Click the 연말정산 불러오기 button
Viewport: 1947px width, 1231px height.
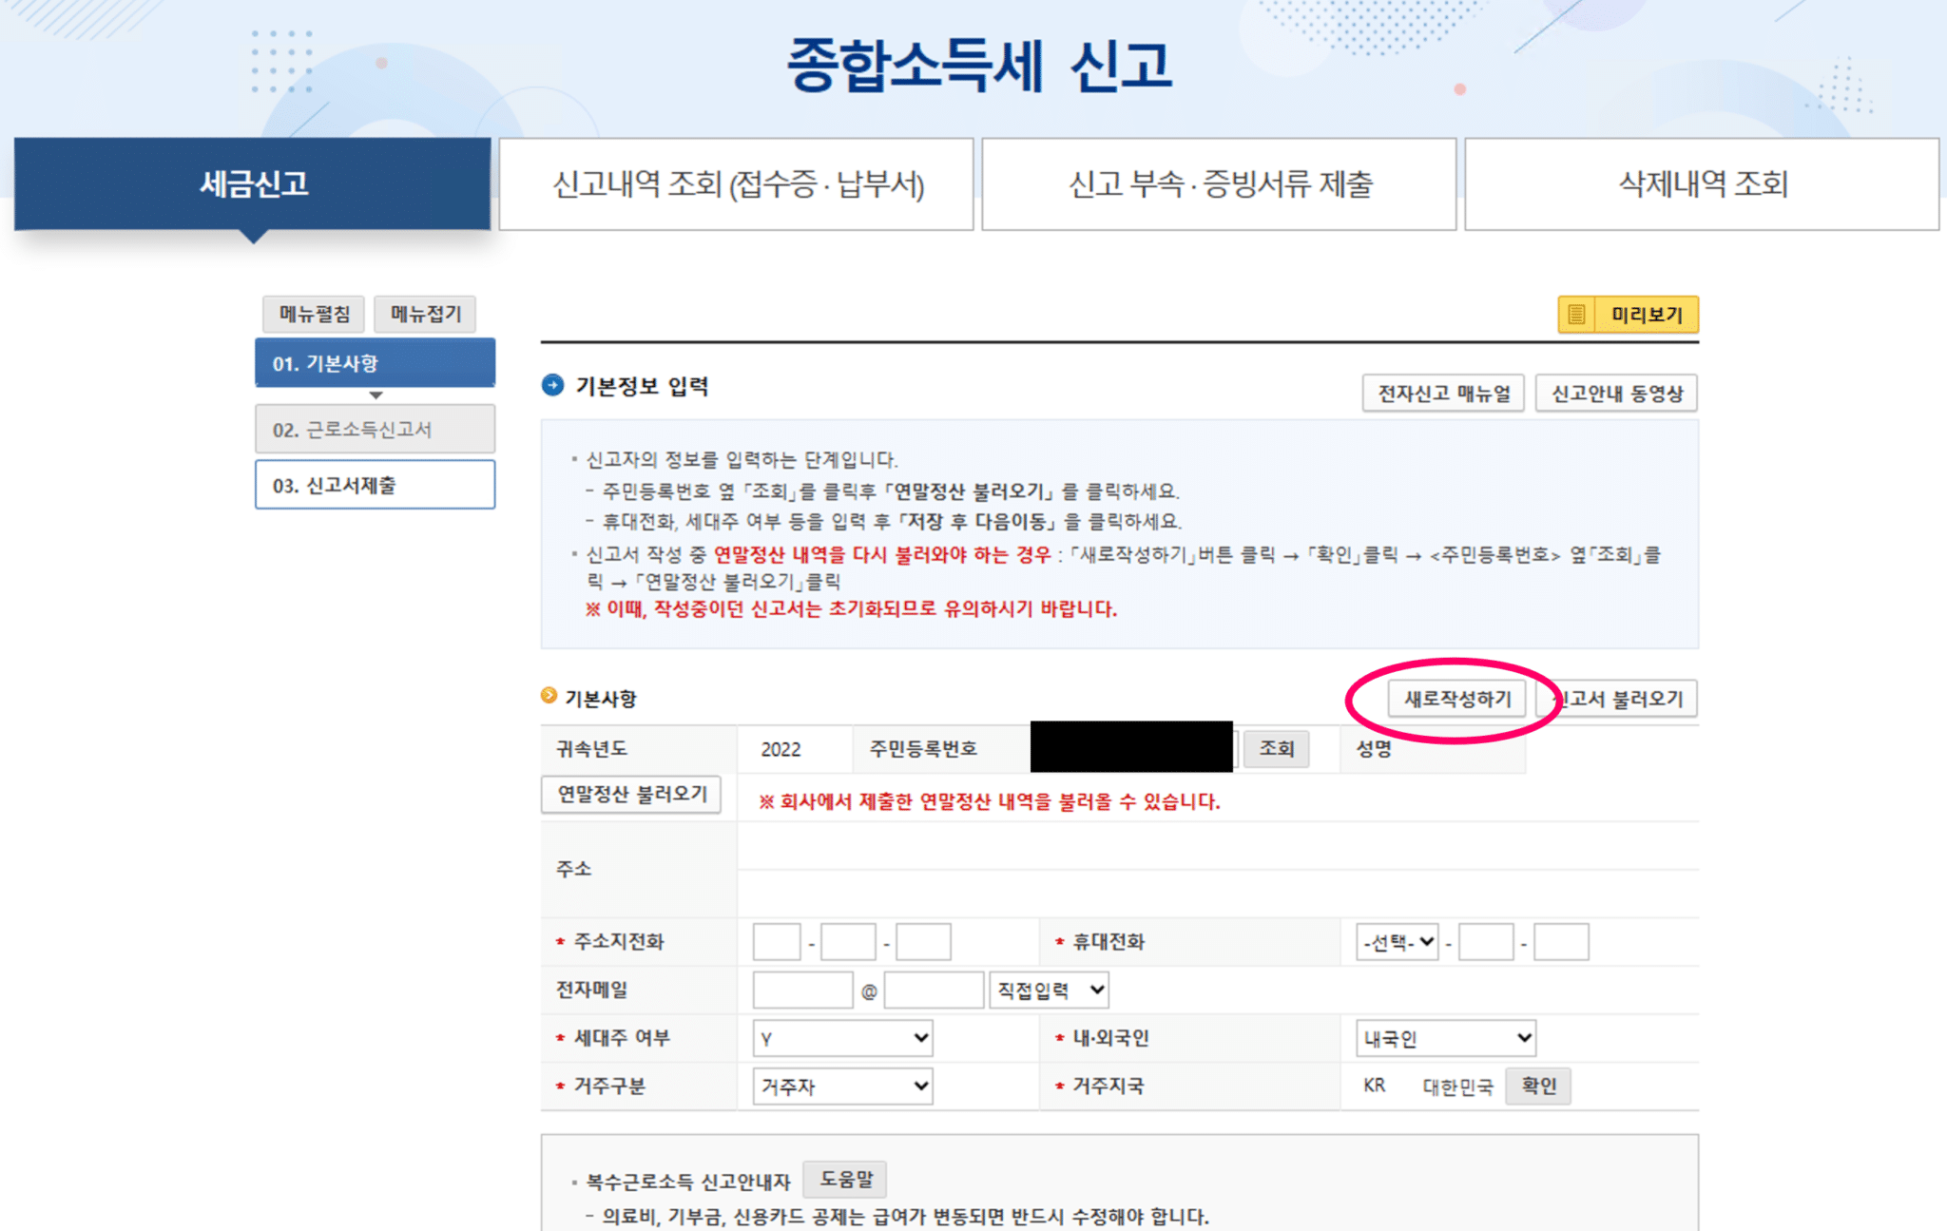point(631,795)
